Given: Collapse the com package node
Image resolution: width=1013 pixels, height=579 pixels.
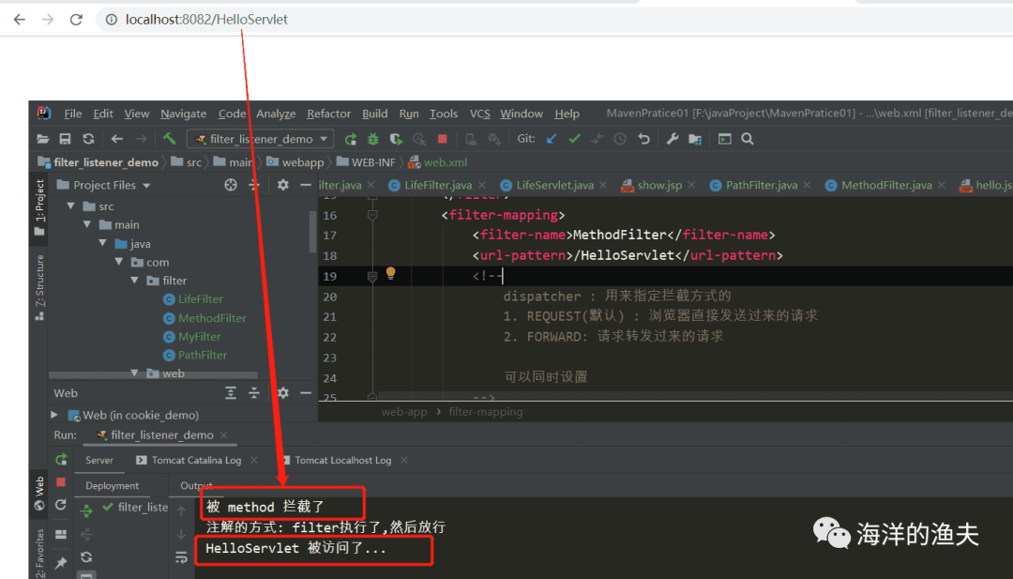Looking at the screenshot, I should 119,262.
